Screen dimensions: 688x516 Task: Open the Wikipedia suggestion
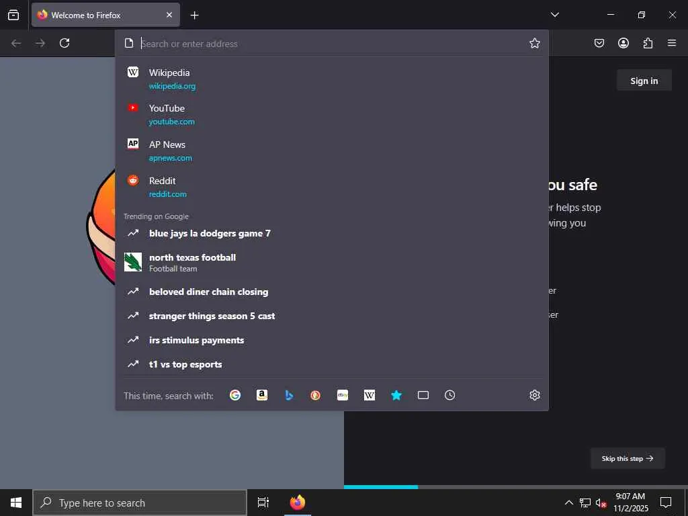[332, 79]
